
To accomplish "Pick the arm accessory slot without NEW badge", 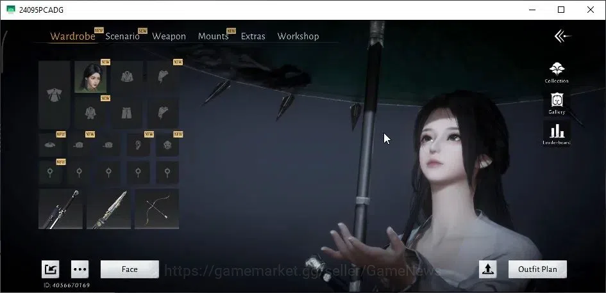I will point(163,113).
